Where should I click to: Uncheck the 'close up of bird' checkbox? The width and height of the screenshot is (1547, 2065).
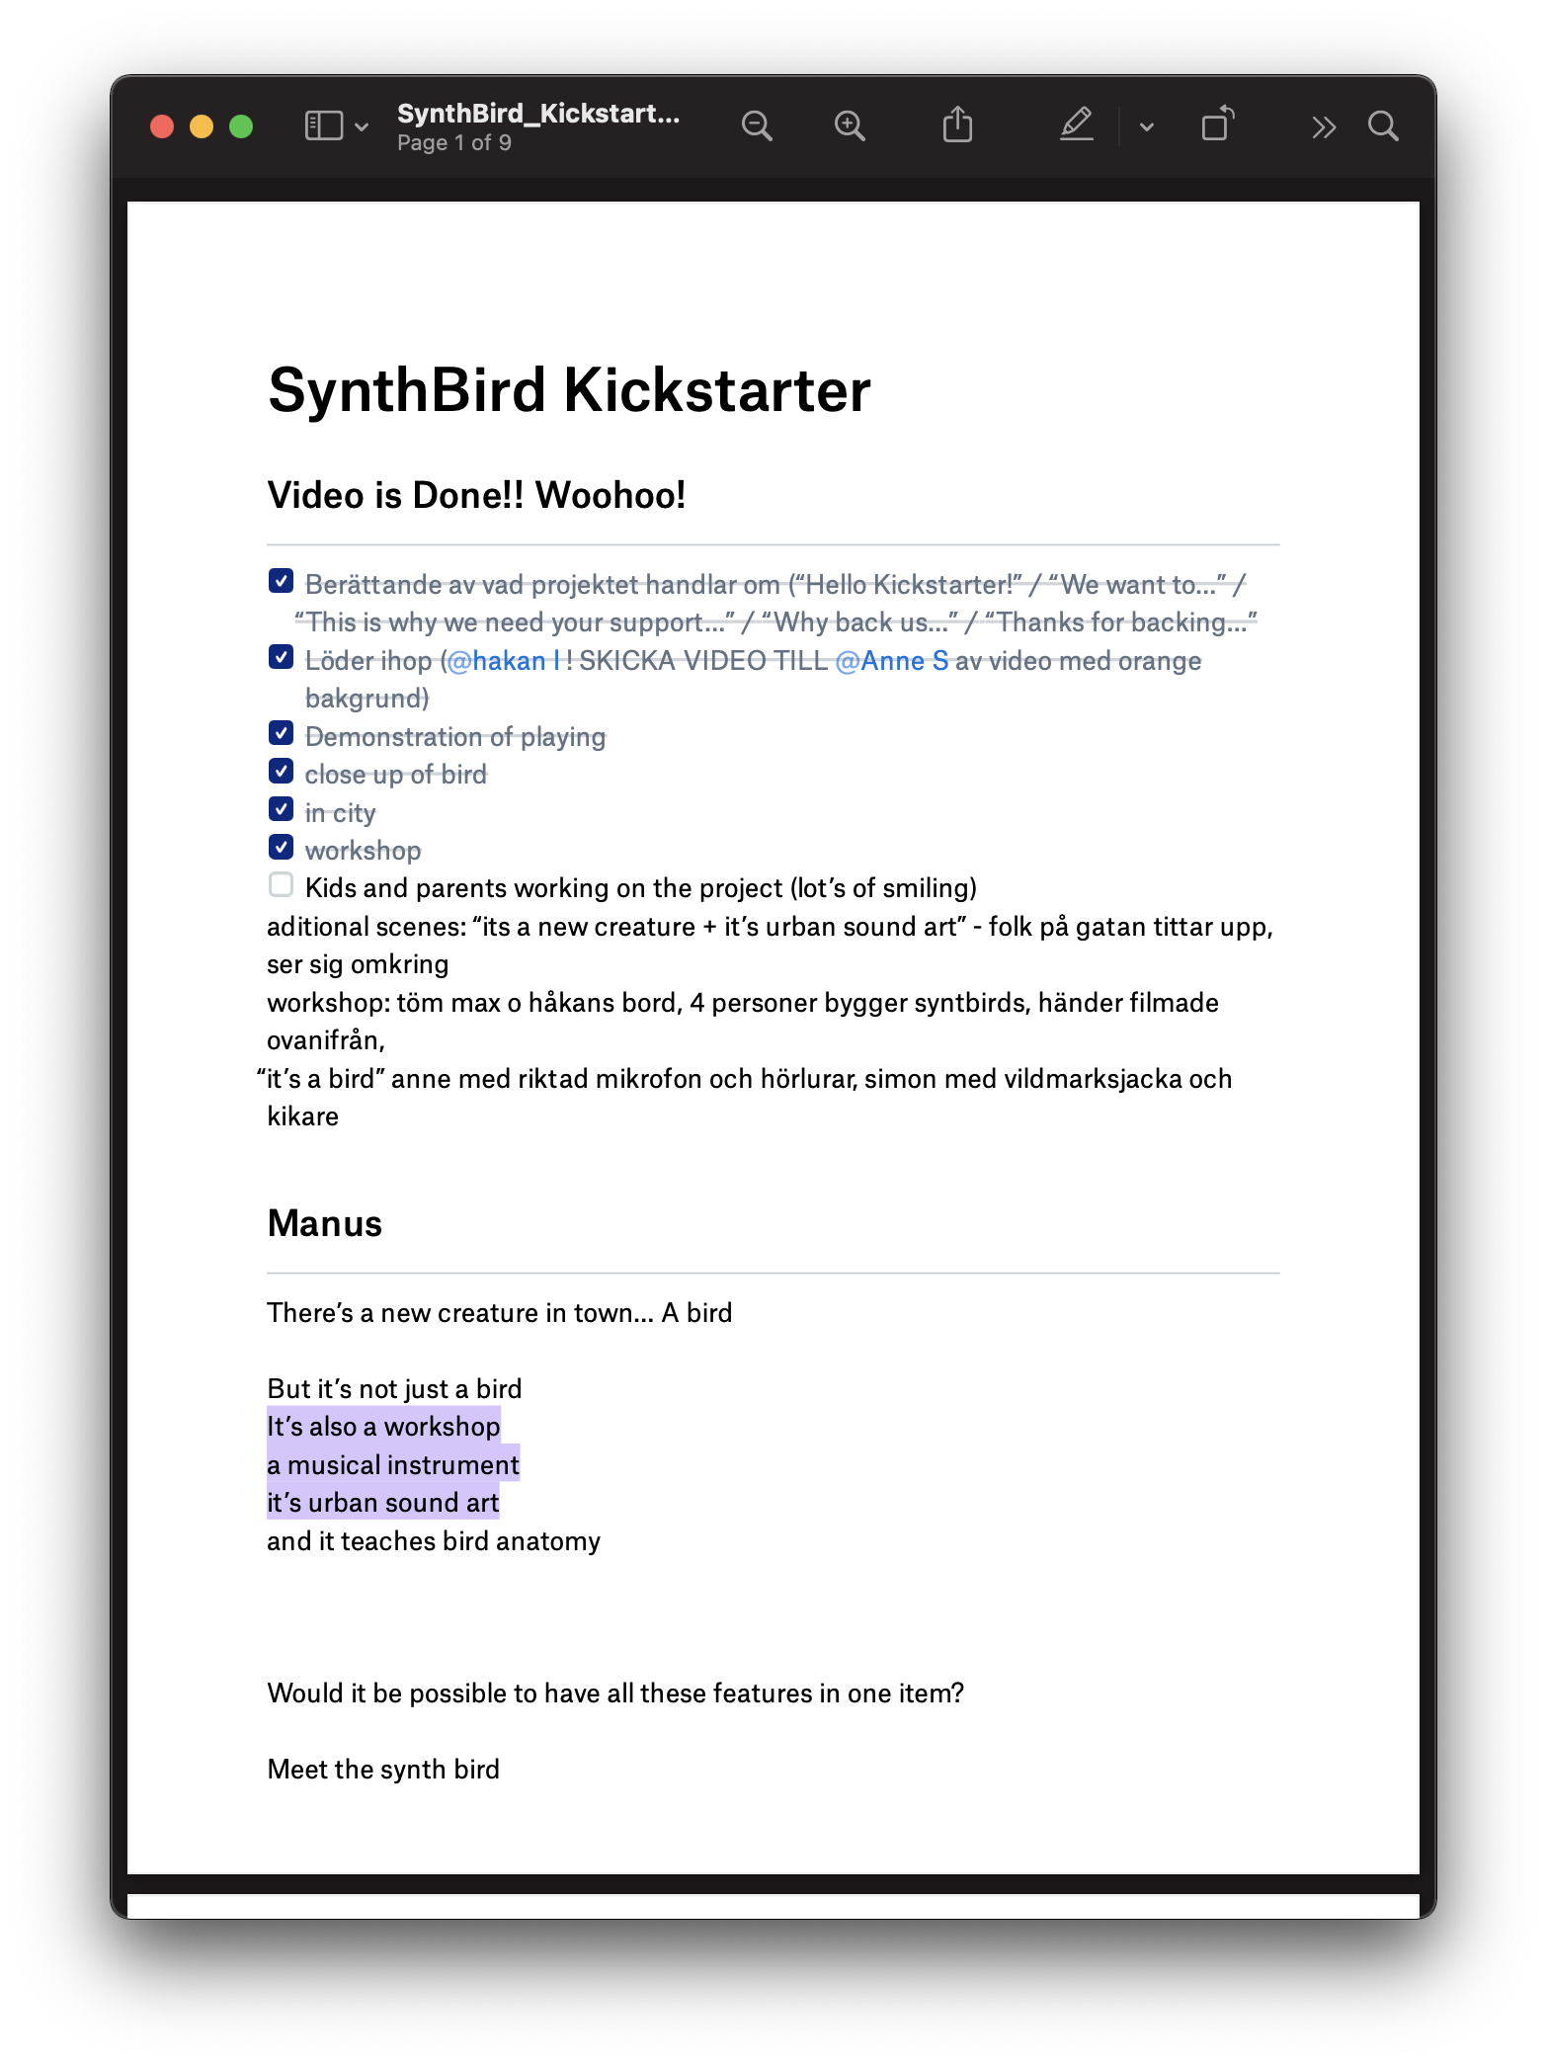click(x=282, y=772)
